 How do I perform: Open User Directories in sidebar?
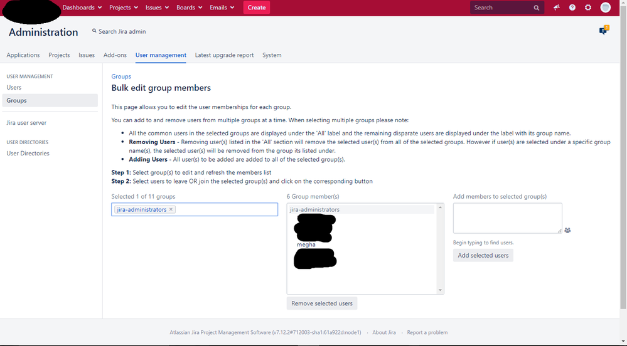pyautogui.click(x=28, y=154)
